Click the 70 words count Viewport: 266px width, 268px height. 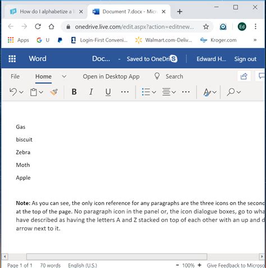pyautogui.click(x=51, y=265)
